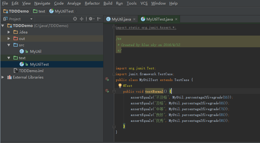Screen dimensions: 260x143
Task: Expand the .idea folder
Action: tap(9, 32)
